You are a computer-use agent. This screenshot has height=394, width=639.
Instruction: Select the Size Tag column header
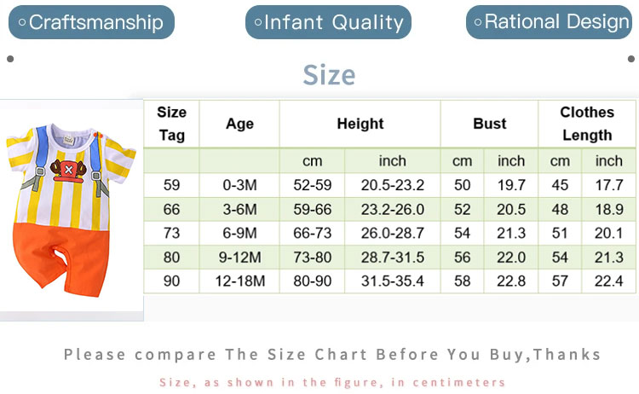pos(171,124)
